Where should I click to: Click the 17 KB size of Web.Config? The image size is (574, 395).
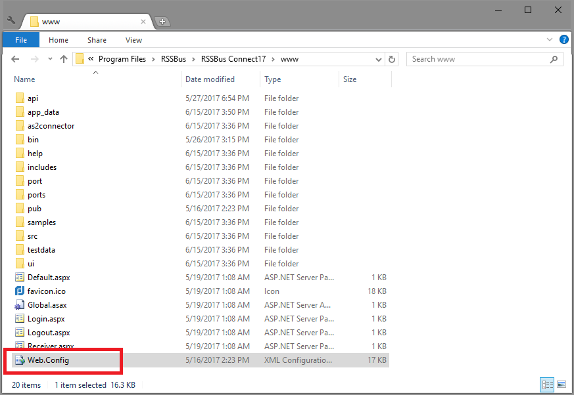point(377,360)
